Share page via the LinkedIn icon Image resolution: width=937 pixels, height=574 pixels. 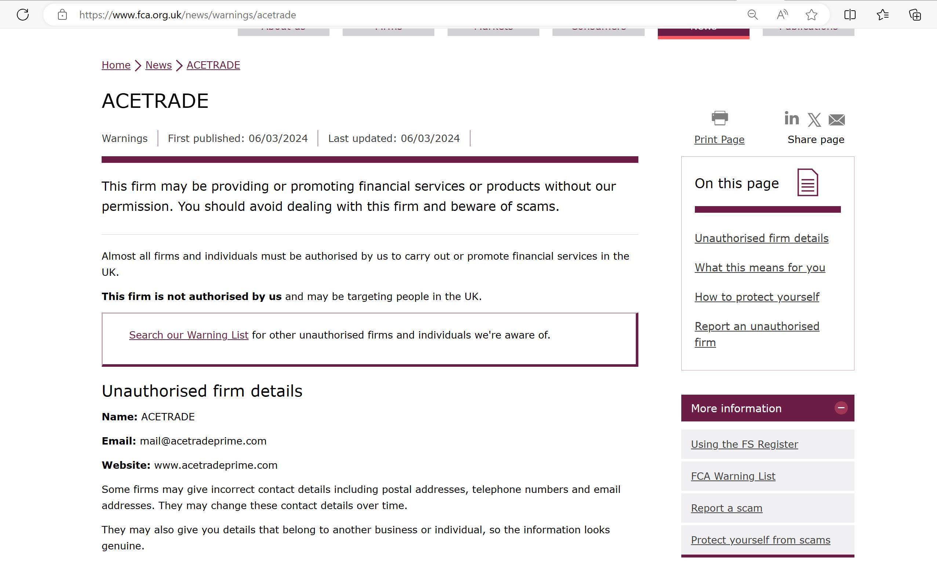792,118
